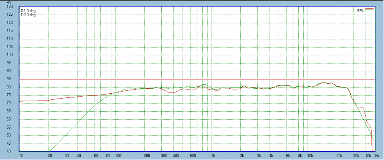Click the D2 0 deg curve label
This screenshot has height=160, width=384.
click(x=28, y=15)
